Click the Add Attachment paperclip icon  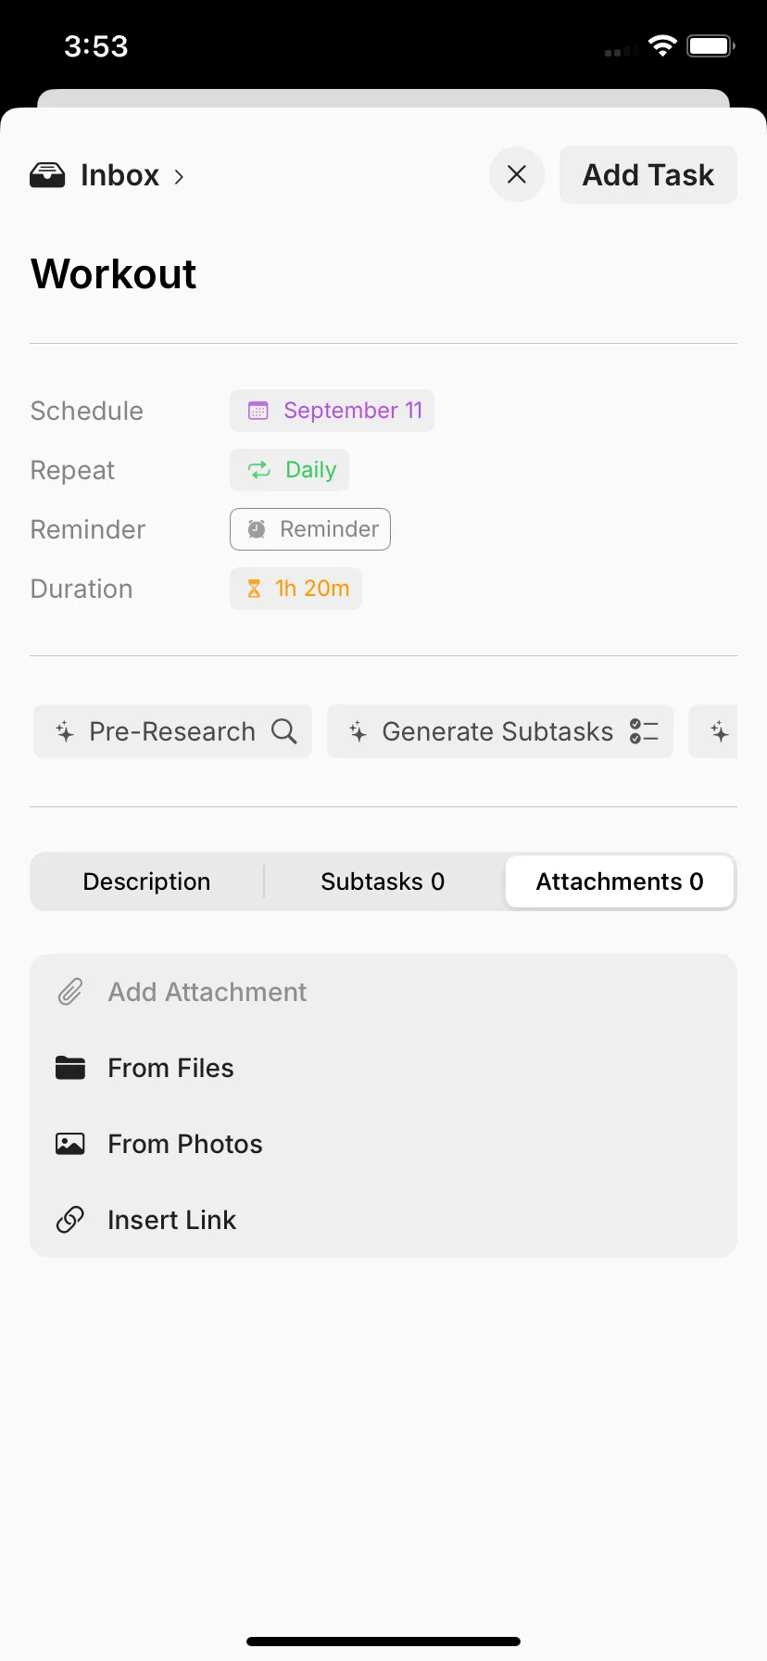[x=70, y=992]
